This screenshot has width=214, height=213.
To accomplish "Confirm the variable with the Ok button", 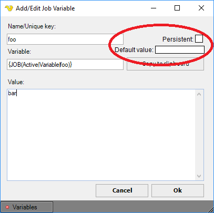I will pos(178,190).
